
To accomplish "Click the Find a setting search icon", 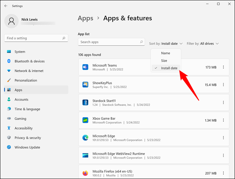I will (x=64, y=38).
